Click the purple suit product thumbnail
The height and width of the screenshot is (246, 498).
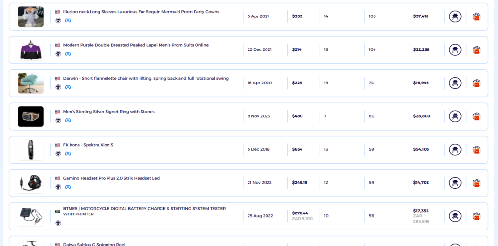pyautogui.click(x=31, y=50)
